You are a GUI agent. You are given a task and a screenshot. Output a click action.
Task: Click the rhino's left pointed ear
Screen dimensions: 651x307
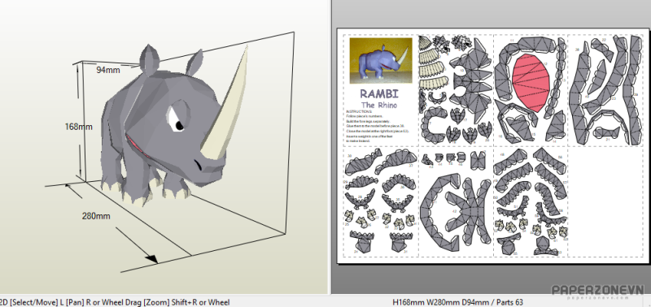point(150,59)
